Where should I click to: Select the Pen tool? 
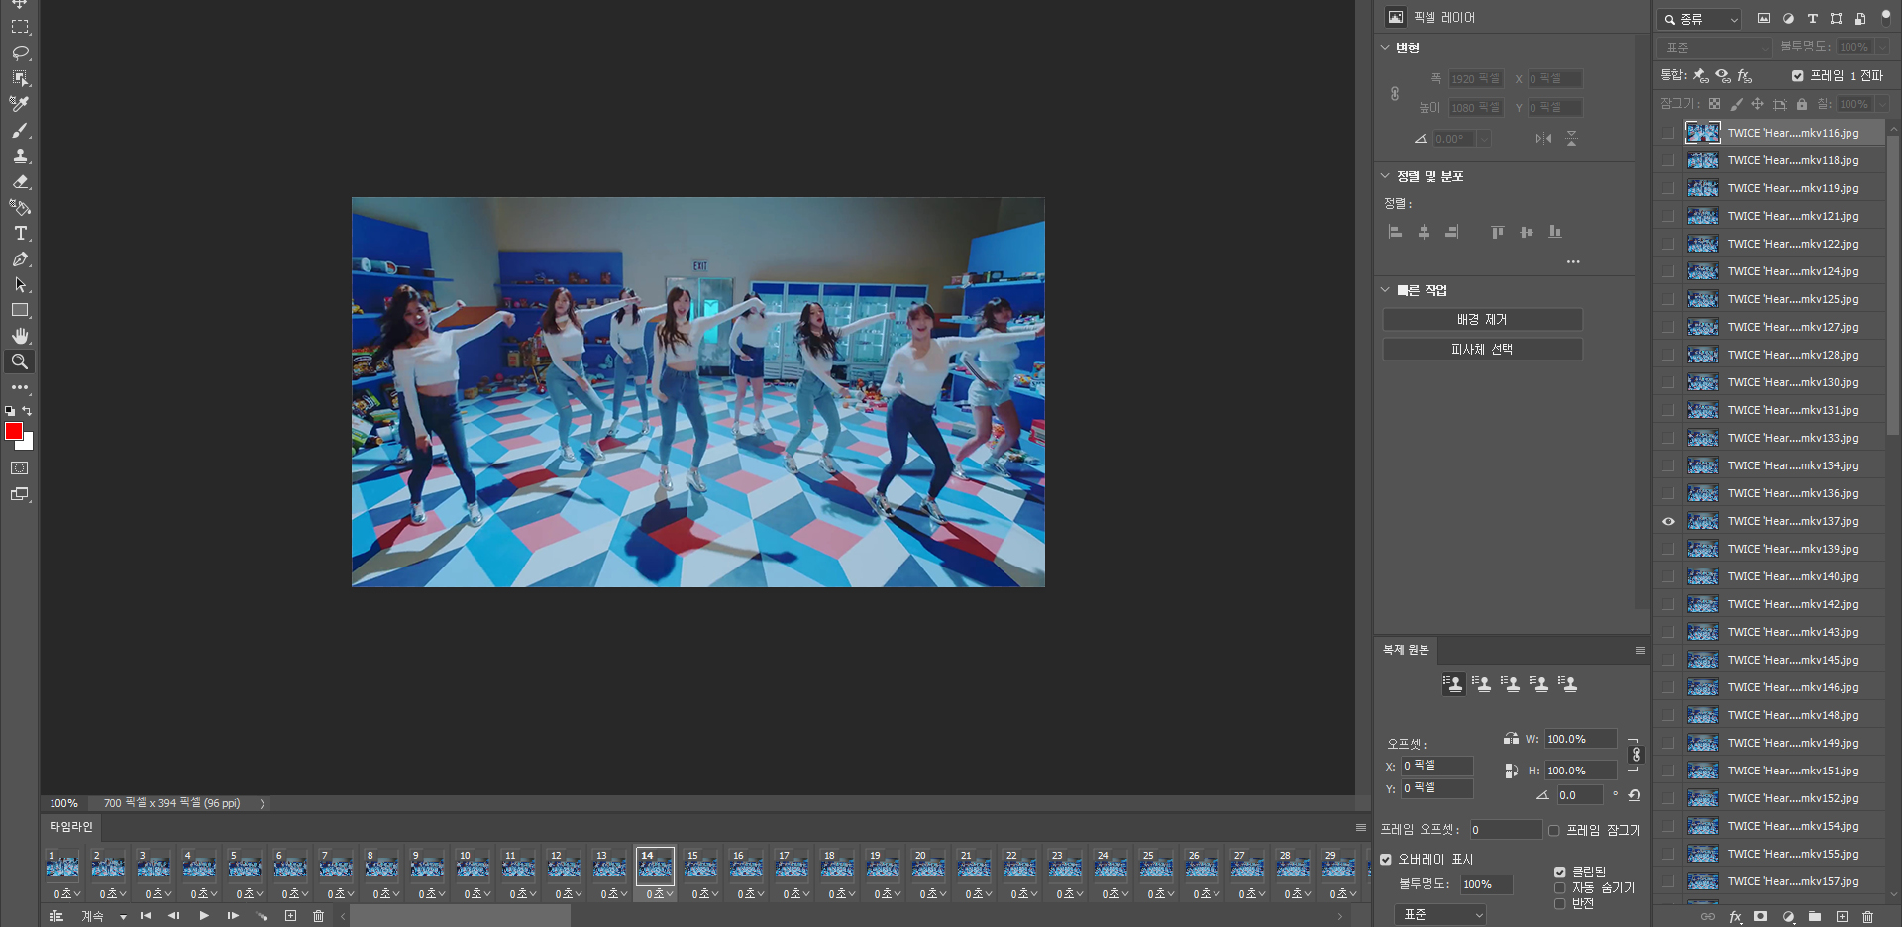point(20,258)
